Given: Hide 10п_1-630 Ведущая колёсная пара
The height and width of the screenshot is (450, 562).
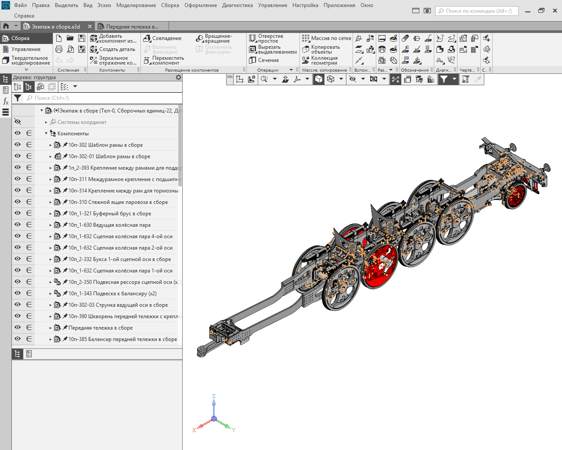Looking at the screenshot, I should 18,225.
